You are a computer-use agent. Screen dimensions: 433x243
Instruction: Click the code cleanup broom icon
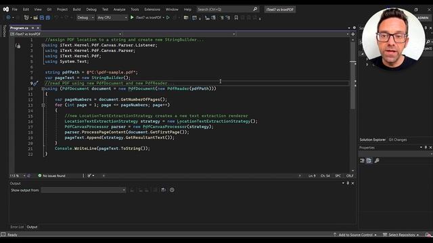pyautogui.click(x=89, y=175)
